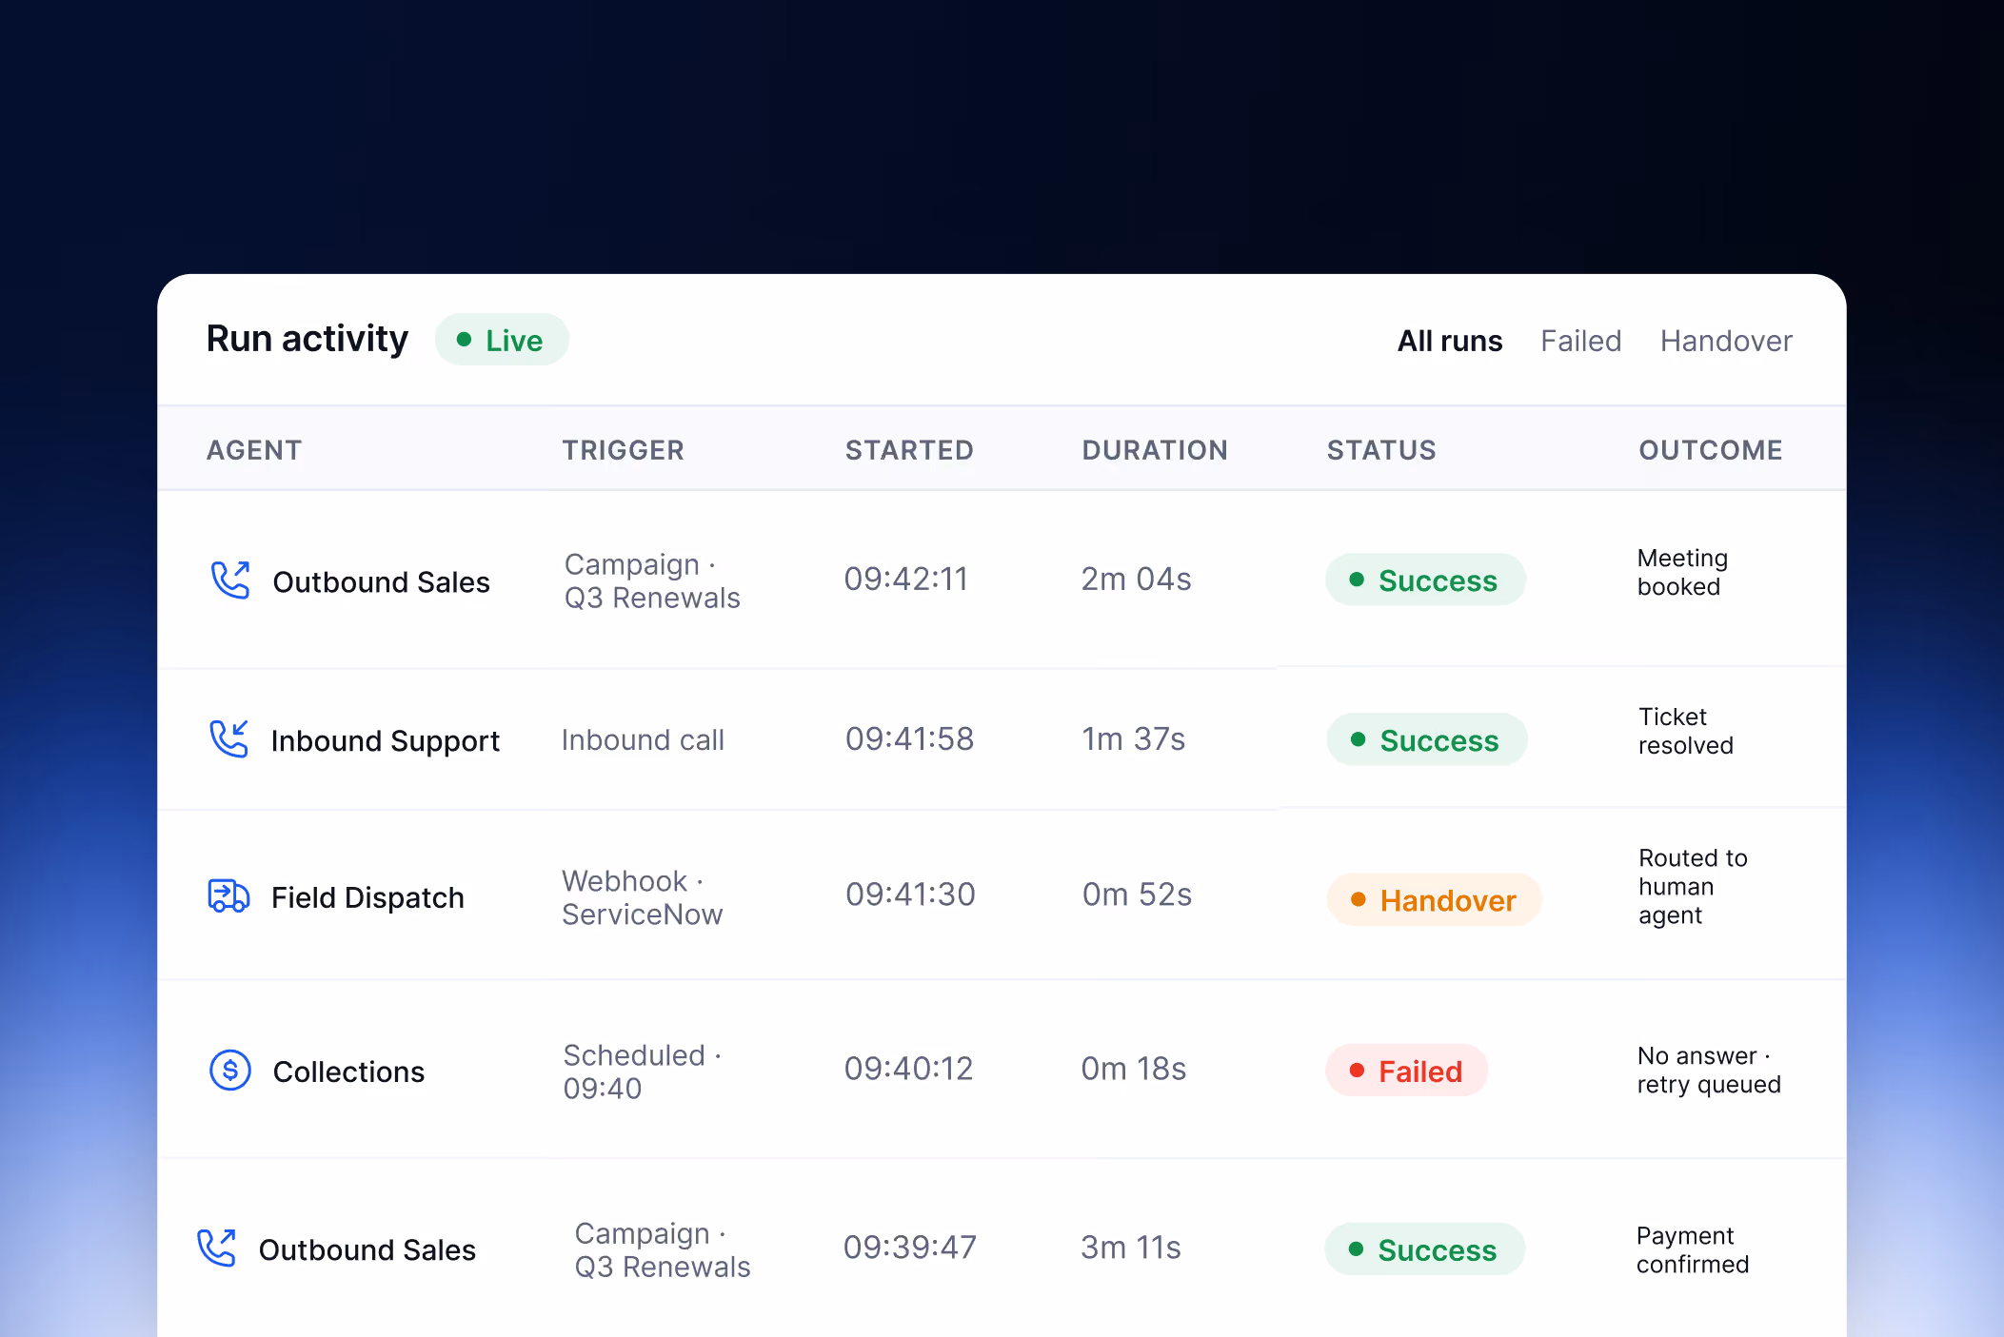Click the No answer · retry queued outcome
Screen dimensions: 2004x1337
pos(1709,1070)
